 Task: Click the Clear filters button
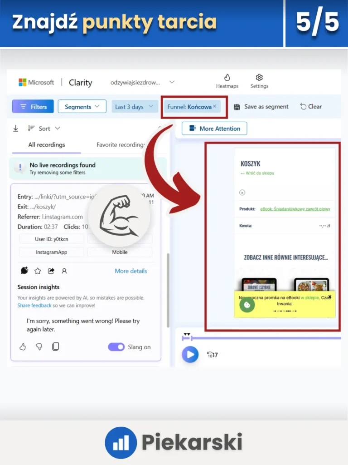(x=311, y=106)
